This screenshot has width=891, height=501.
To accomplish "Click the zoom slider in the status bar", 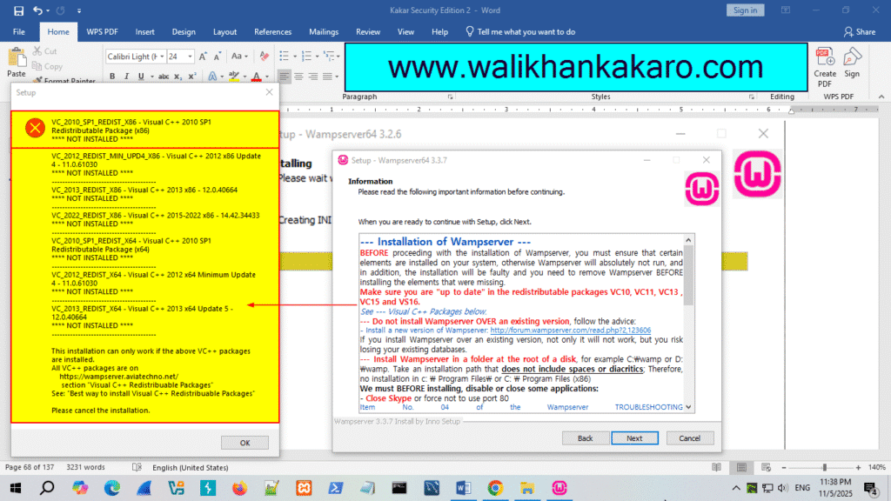I will 824,467.
